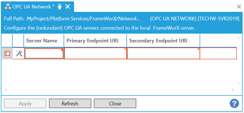Close the panel with the top-right X
This screenshot has width=244, height=113.
pyautogui.click(x=239, y=7)
